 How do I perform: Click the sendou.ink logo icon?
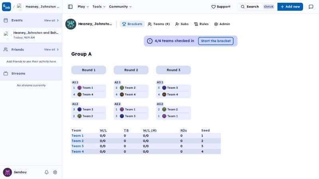point(6,6)
